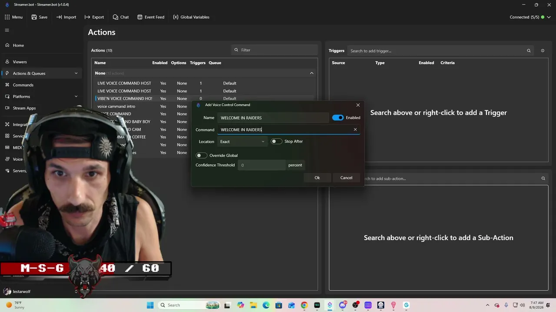Click Import in the top toolbar

click(x=66, y=17)
